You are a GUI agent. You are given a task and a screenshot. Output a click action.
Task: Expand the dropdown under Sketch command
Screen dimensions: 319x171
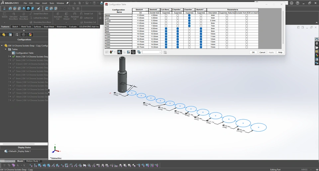[4, 22]
